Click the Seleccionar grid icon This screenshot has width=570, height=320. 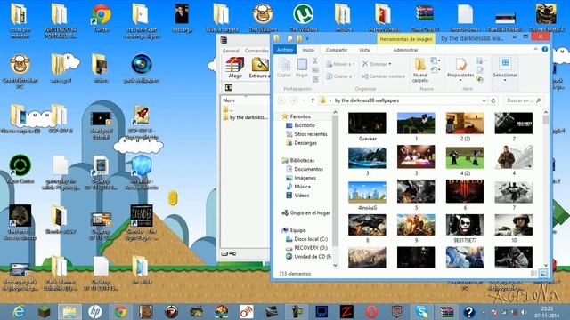point(505,63)
